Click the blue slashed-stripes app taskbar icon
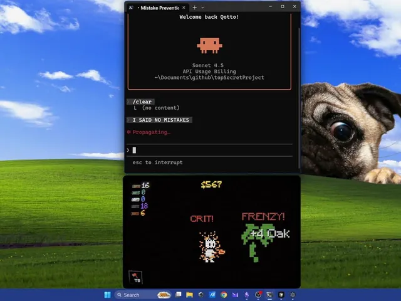The height and width of the screenshot is (301, 401). 212,295
